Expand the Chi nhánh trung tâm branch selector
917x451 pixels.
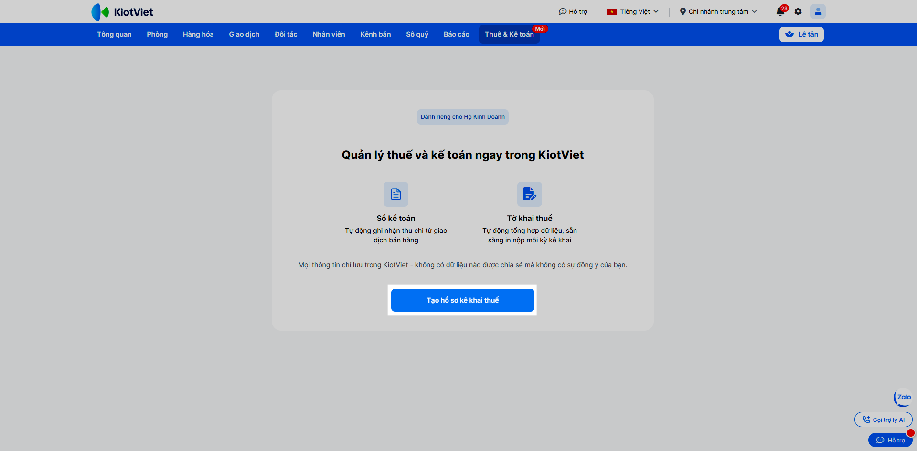tap(718, 11)
